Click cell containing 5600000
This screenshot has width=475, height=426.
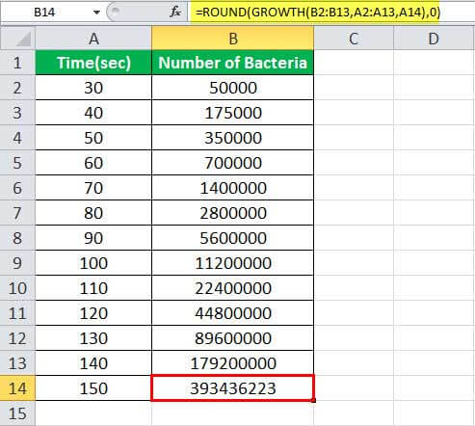(233, 238)
